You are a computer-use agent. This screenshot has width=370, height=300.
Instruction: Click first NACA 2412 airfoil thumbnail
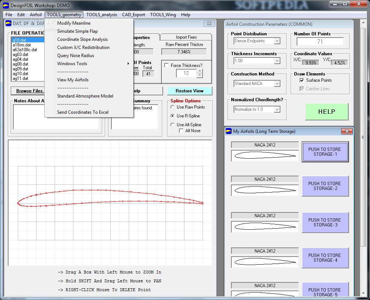point(265,156)
